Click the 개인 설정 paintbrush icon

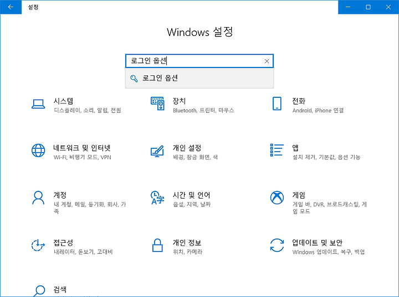[x=157, y=151]
